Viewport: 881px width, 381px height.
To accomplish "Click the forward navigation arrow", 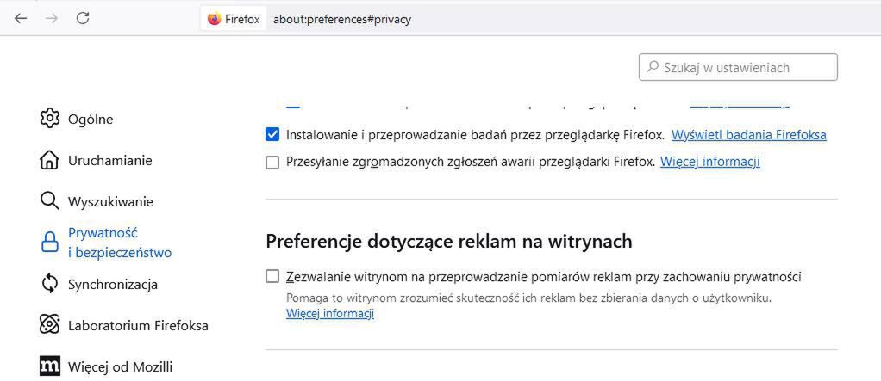I will pyautogui.click(x=52, y=18).
